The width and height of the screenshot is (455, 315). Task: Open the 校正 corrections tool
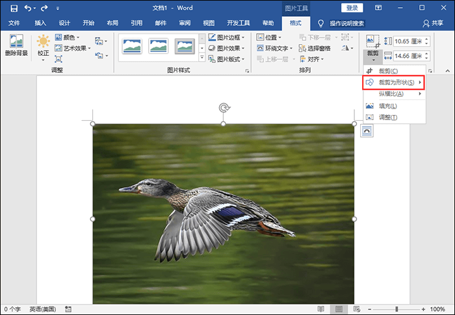pos(44,48)
